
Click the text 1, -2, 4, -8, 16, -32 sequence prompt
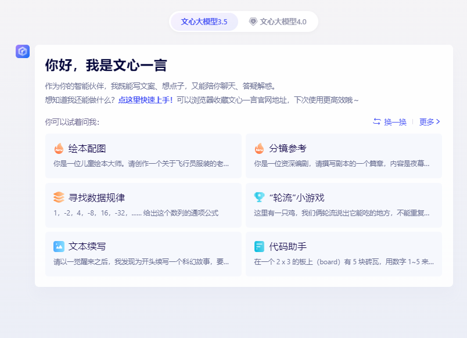point(136,213)
